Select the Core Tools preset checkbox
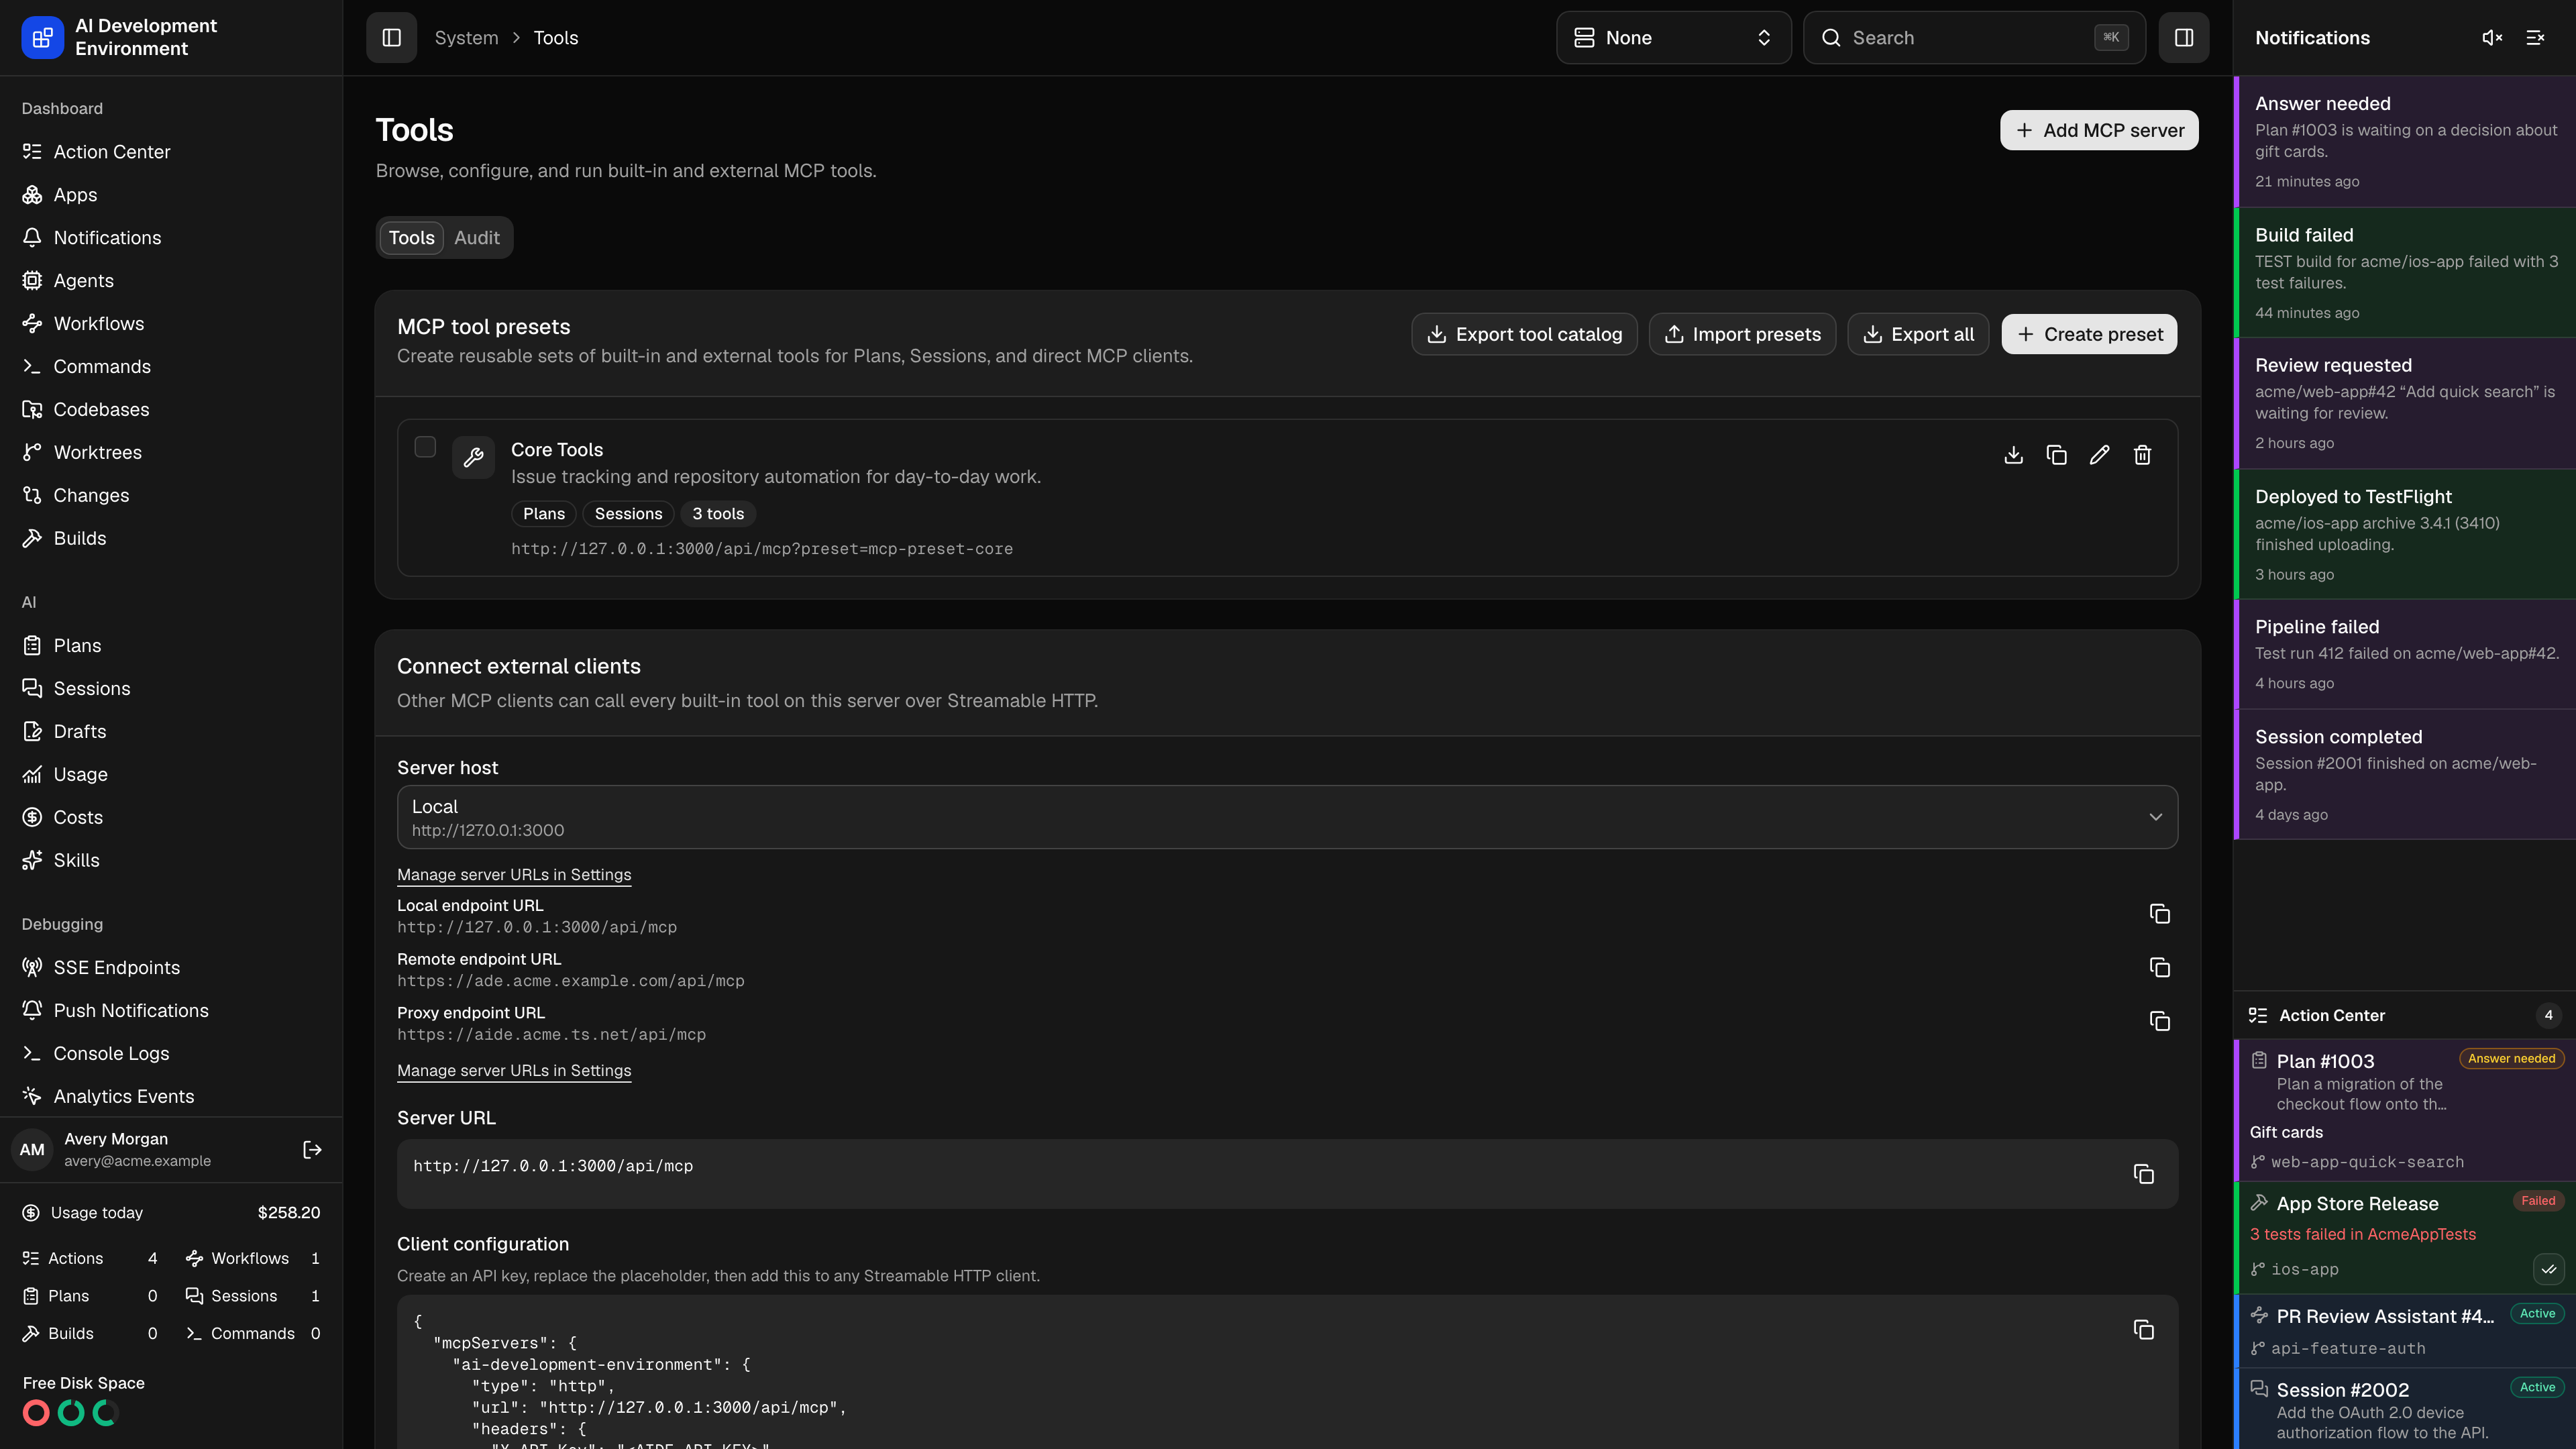The image size is (2576, 1449). [425, 447]
